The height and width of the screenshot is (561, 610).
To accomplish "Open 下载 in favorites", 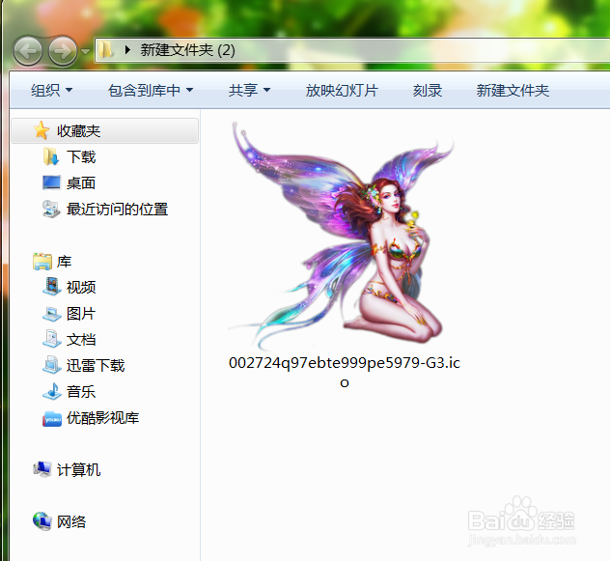I will (81, 156).
